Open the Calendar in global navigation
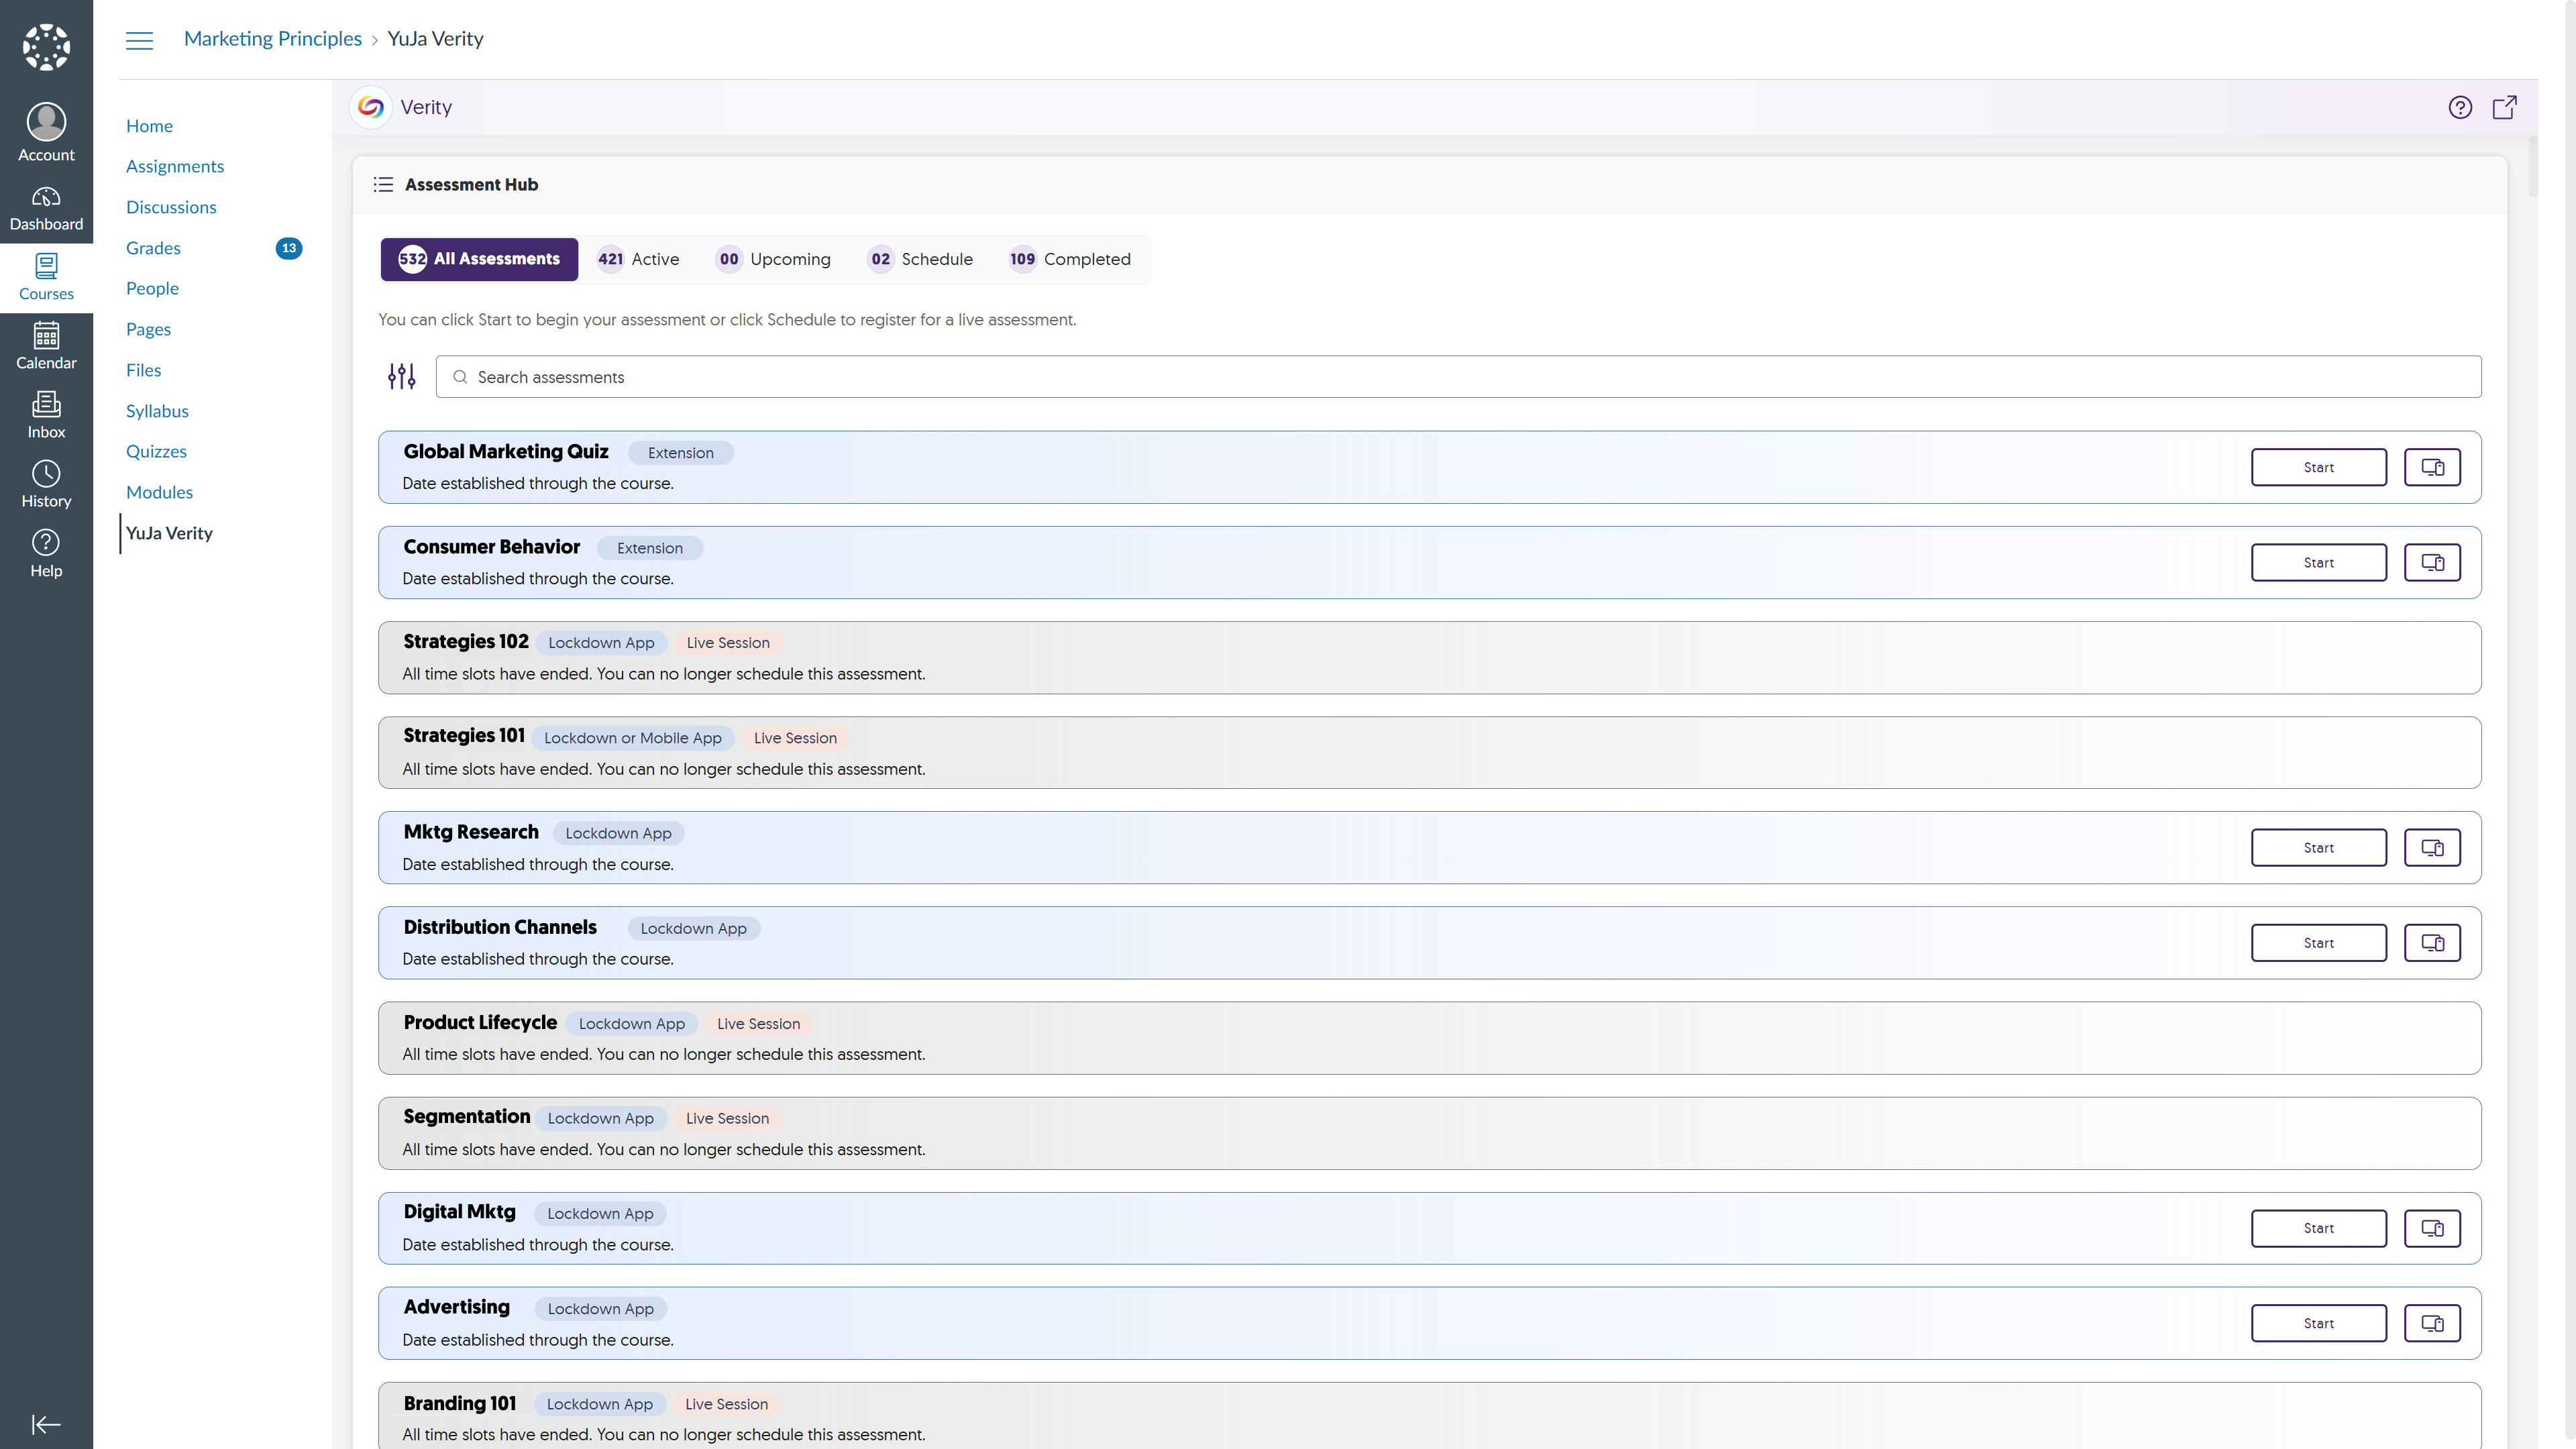 tap(46, 346)
